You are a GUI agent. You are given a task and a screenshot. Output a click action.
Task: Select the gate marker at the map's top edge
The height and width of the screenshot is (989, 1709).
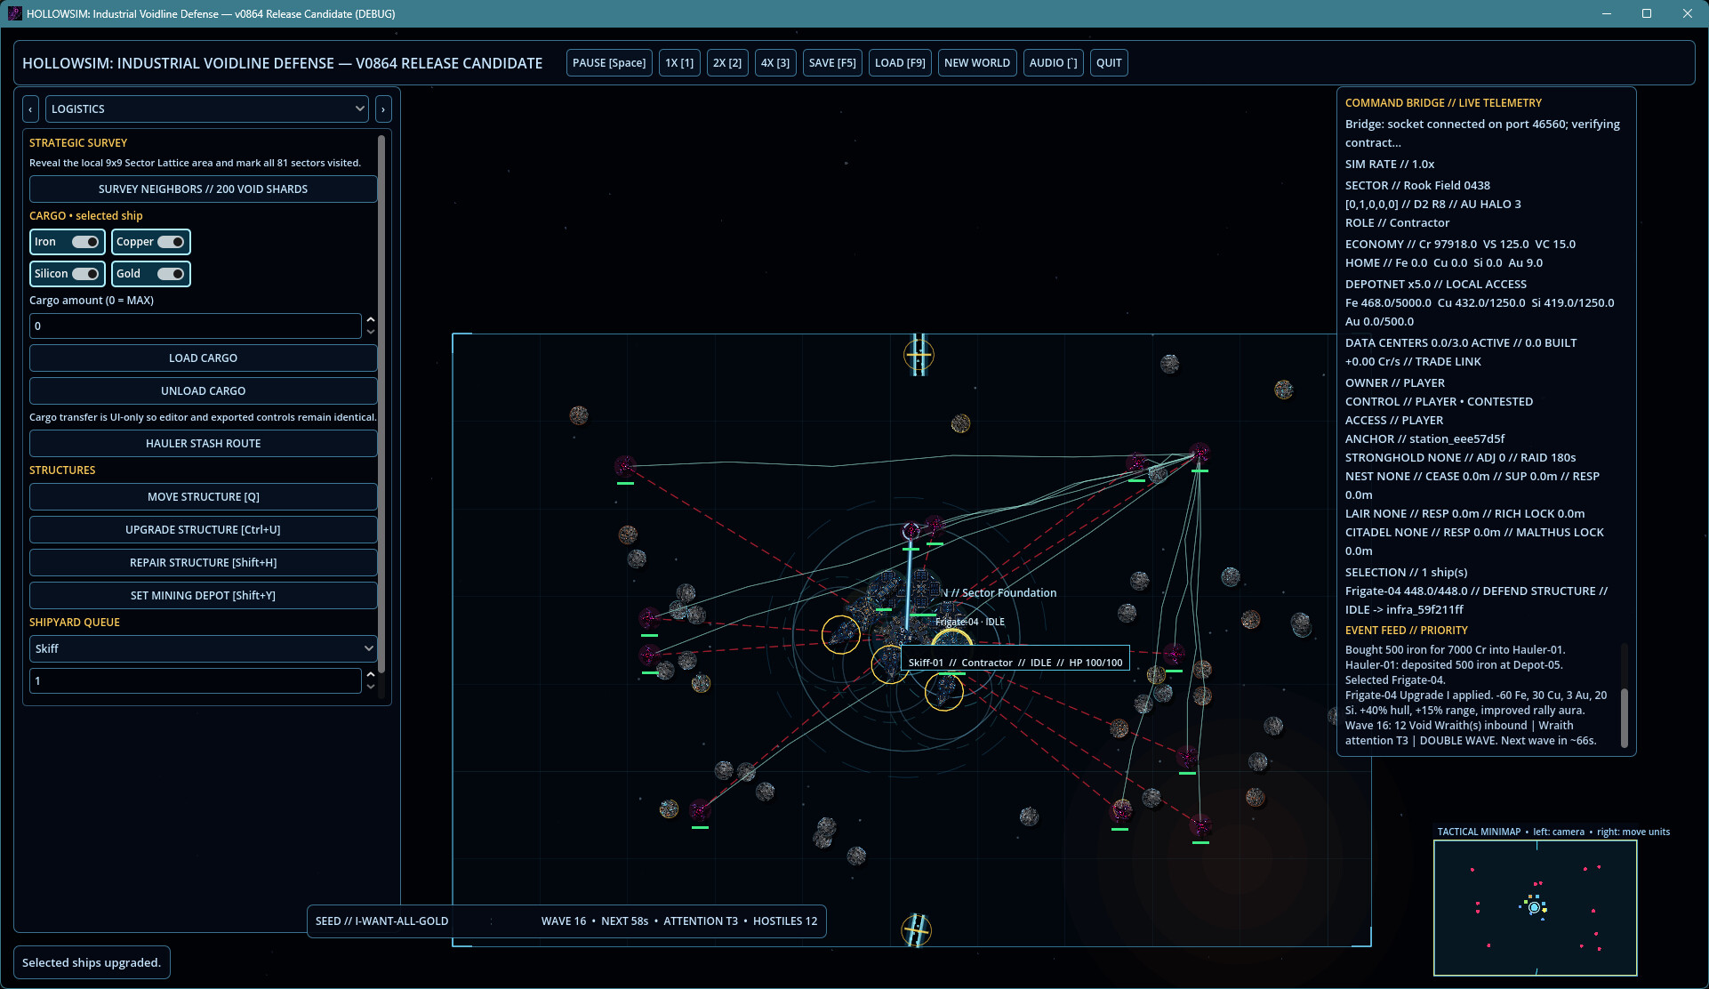pyautogui.click(x=919, y=355)
